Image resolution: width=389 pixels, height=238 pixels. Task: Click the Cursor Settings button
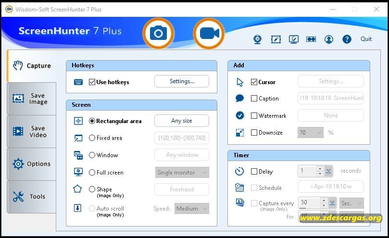(331, 81)
